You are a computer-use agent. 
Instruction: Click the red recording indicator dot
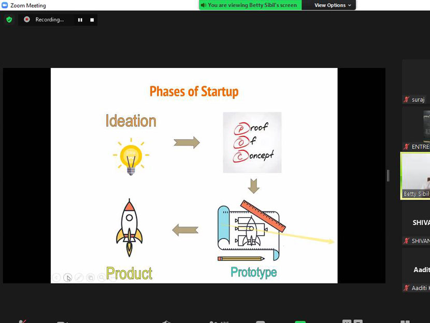(27, 20)
